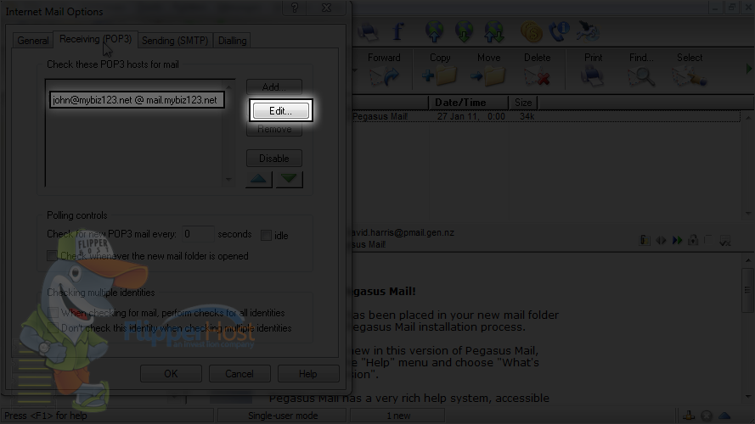Click the blue triangle icon in status bar

(724, 416)
